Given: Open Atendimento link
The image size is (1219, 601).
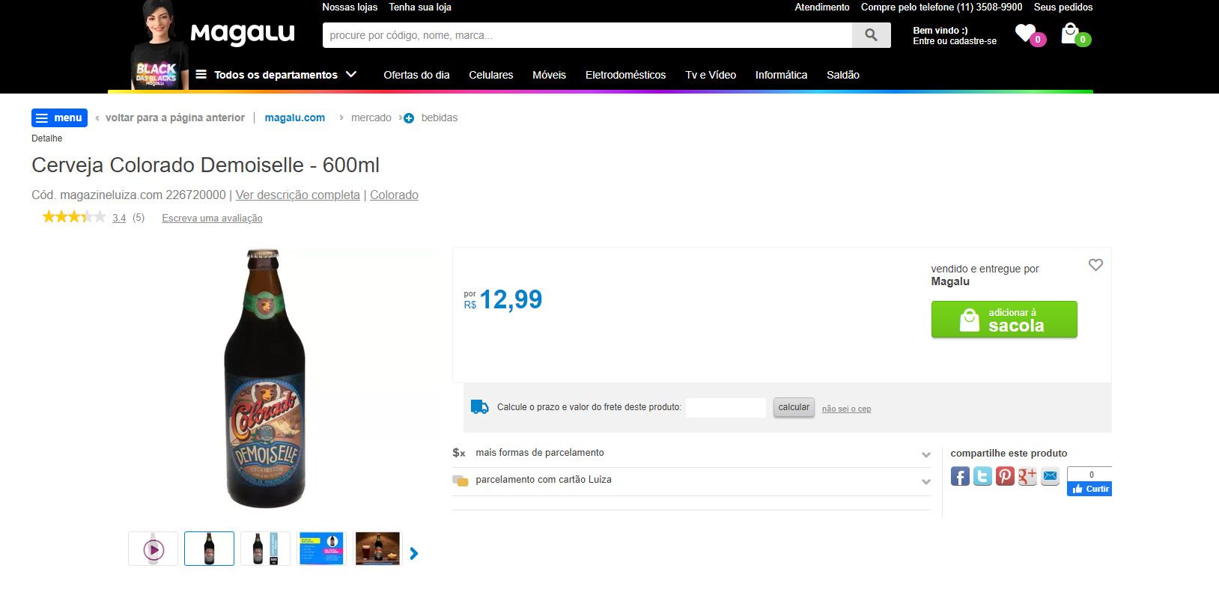Looking at the screenshot, I should pos(822,7).
